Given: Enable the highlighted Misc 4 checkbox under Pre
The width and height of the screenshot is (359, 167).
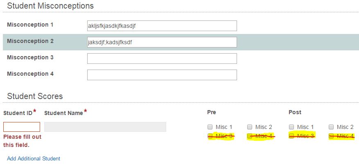Looking at the screenshot, I should pos(250,136).
